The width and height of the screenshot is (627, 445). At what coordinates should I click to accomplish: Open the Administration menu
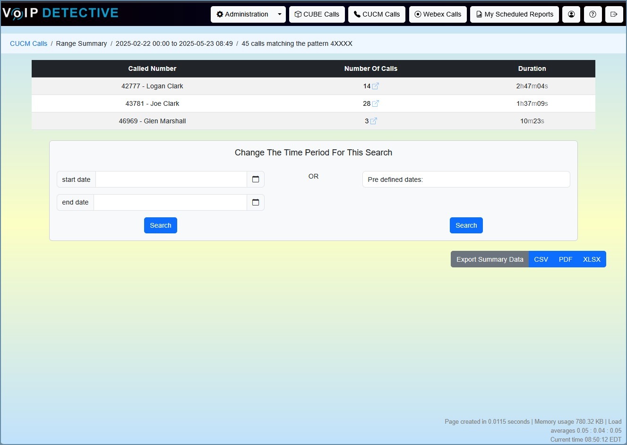[x=242, y=14]
